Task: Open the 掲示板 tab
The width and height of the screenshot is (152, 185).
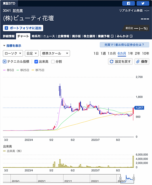Action: (76, 36)
